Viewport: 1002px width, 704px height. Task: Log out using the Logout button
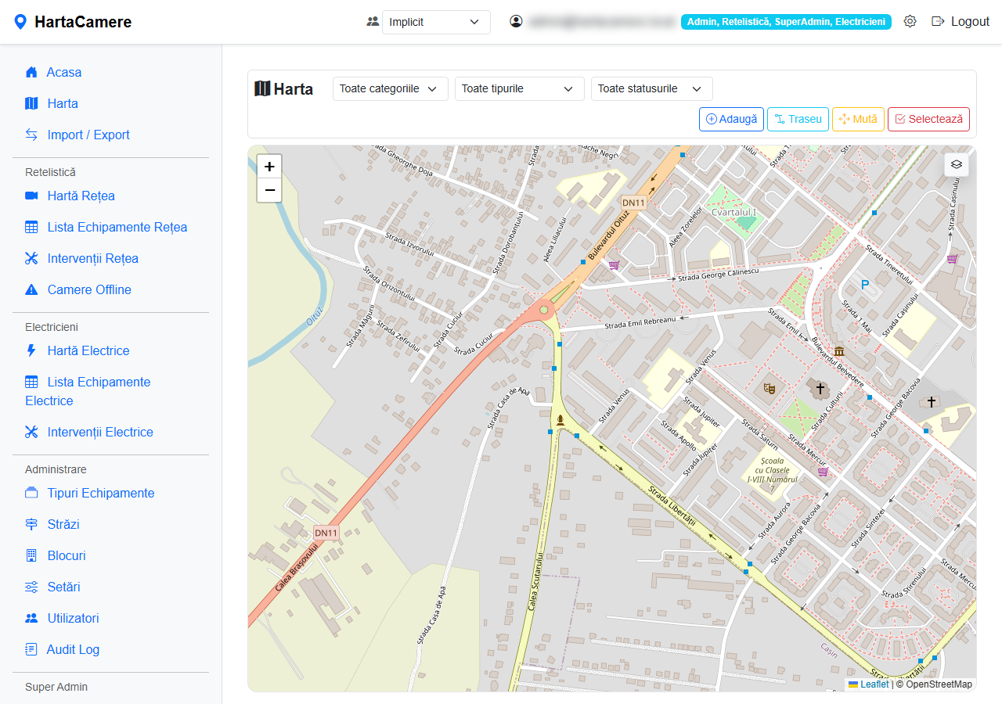[x=961, y=22]
